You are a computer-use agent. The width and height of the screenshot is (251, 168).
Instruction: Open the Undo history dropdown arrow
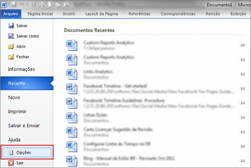pos(27,5)
